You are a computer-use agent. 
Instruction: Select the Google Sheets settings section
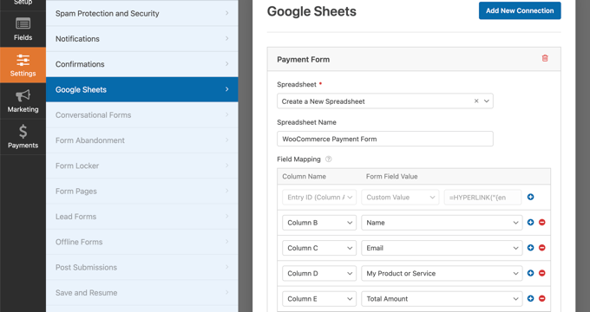(141, 89)
